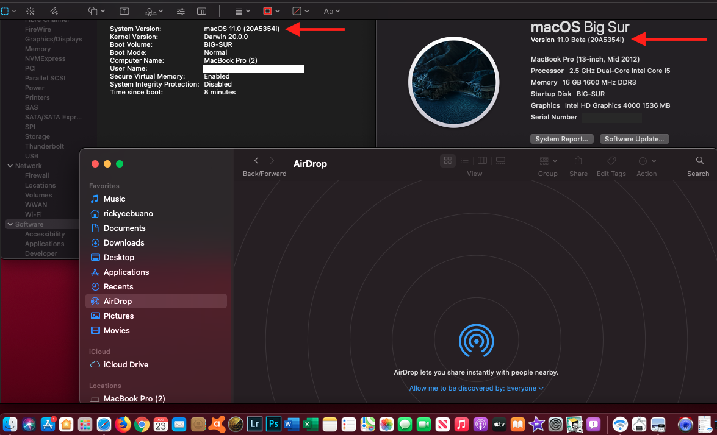Select Desktop in Finder sidebar
The width and height of the screenshot is (717, 435).
156,257
